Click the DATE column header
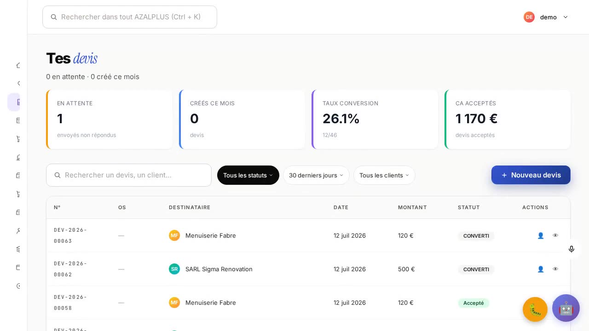Image resolution: width=589 pixels, height=331 pixels. point(341,207)
